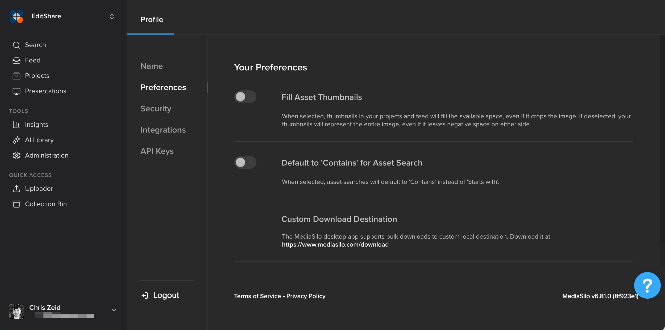Click the AI Library sparkle icon
This screenshot has height=330, width=665.
[x=16, y=140]
